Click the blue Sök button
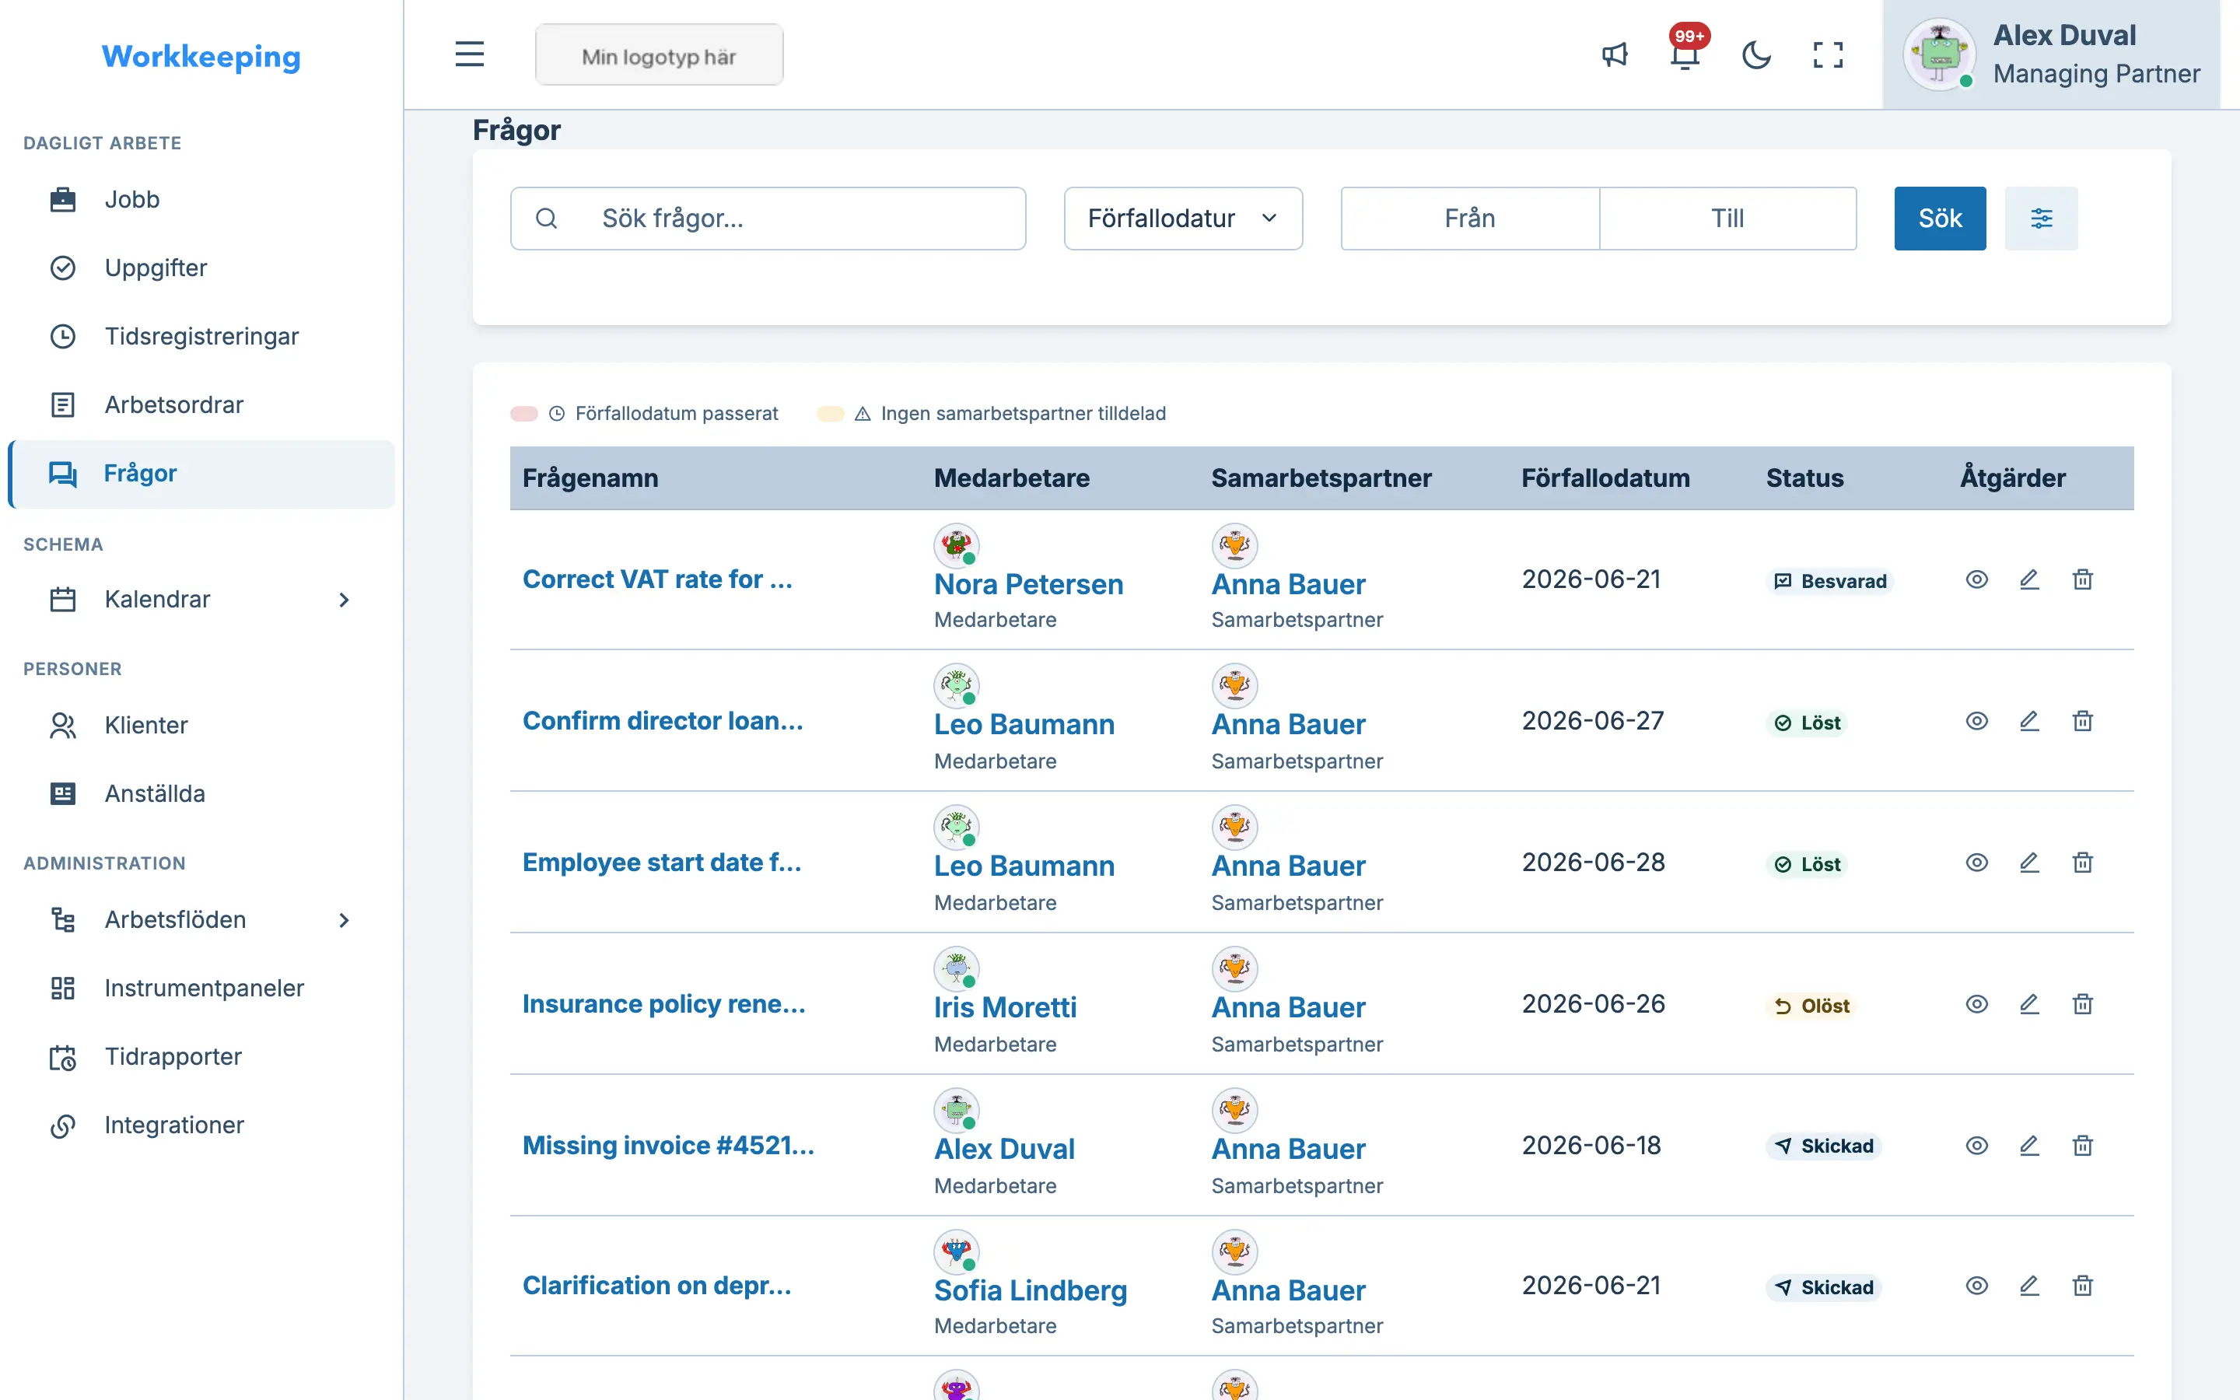This screenshot has width=2240, height=1400. [x=1939, y=219]
